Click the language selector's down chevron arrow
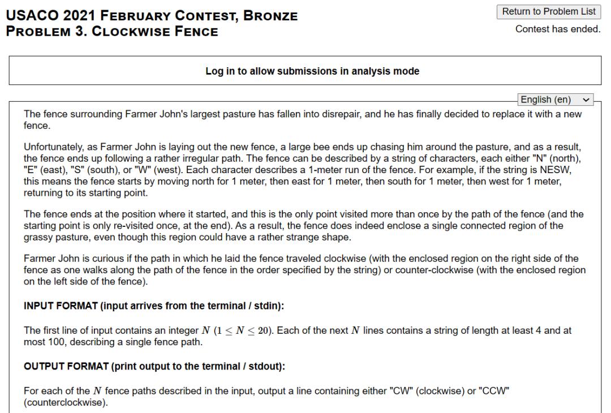The height and width of the screenshot is (413, 611). (584, 100)
